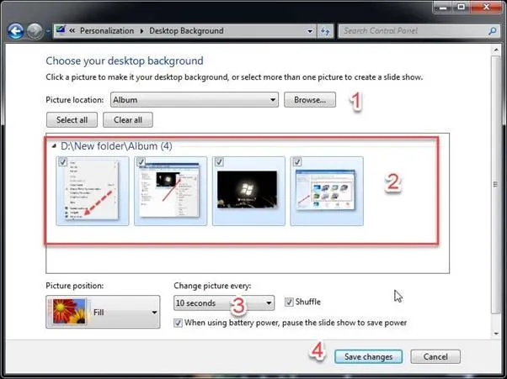The width and height of the screenshot is (507, 379).
Task: Click the Forward navigation arrow
Action: coord(35,31)
